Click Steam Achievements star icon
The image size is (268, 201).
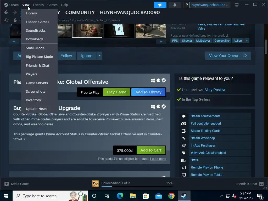coord(184,116)
